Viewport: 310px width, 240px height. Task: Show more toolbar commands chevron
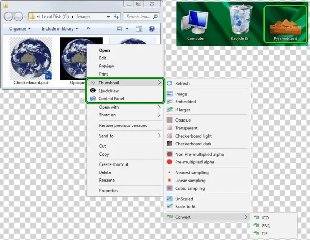point(88,28)
